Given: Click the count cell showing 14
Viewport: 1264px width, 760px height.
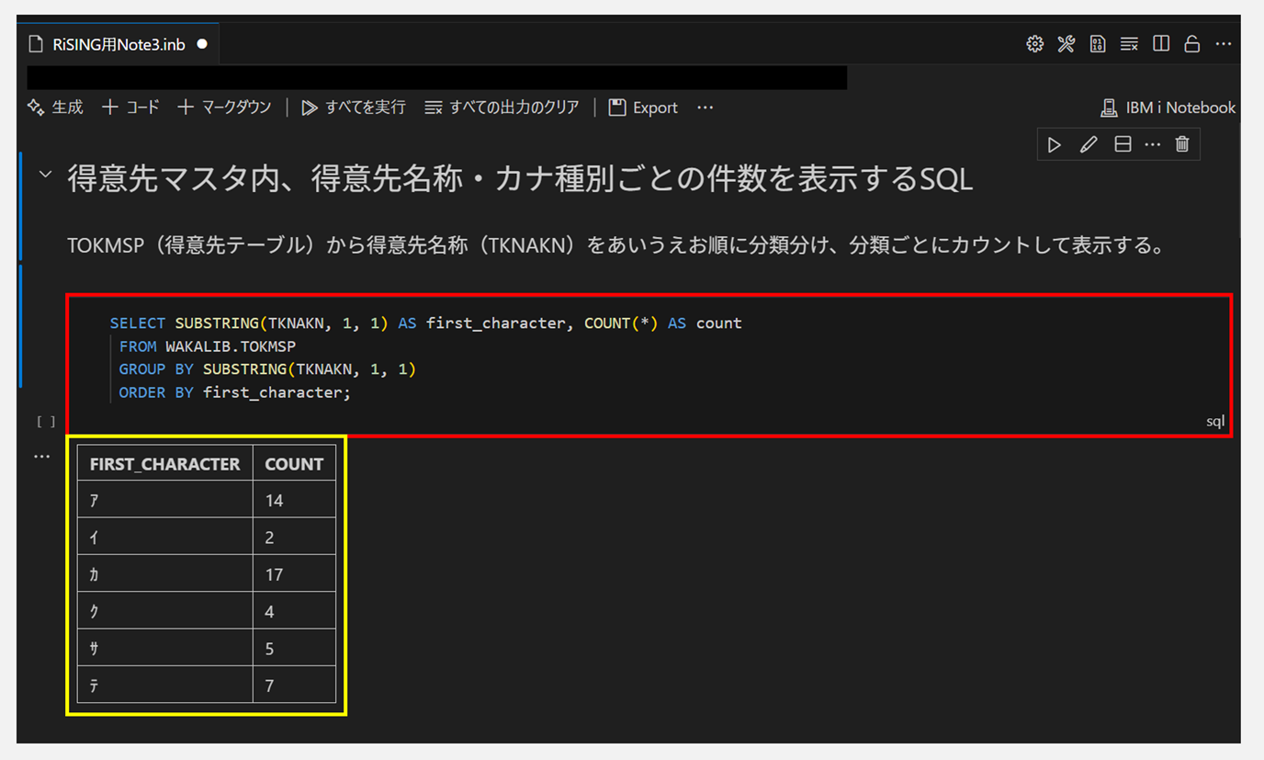Looking at the screenshot, I should tap(294, 501).
